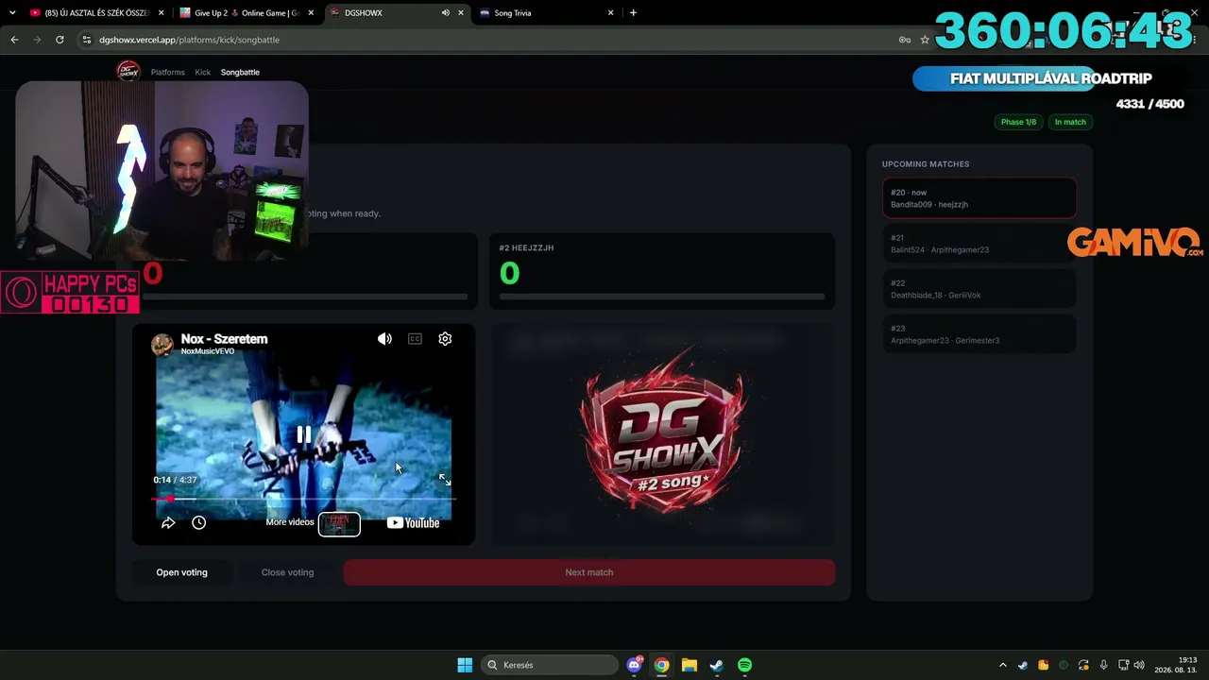Click the Close voting button

point(287,572)
